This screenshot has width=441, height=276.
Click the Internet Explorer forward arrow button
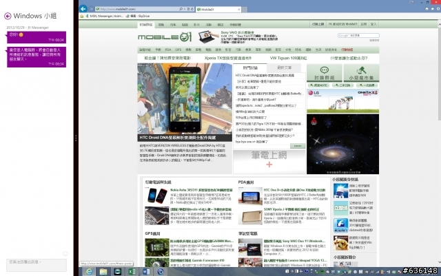coord(91,9)
